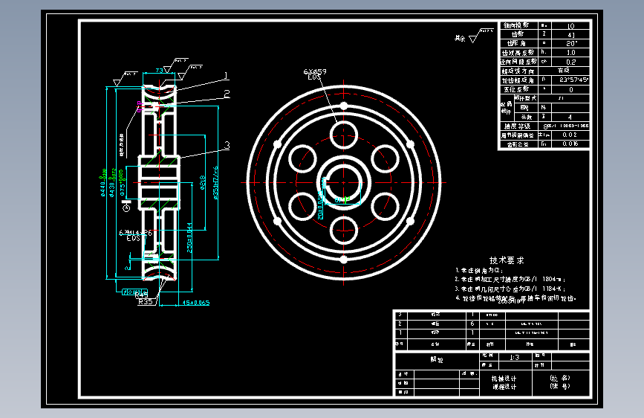Viewport: 644px width, 418px height.
Task: Select the '230±0.044' vertical dimension
Action: pyautogui.click(x=189, y=238)
